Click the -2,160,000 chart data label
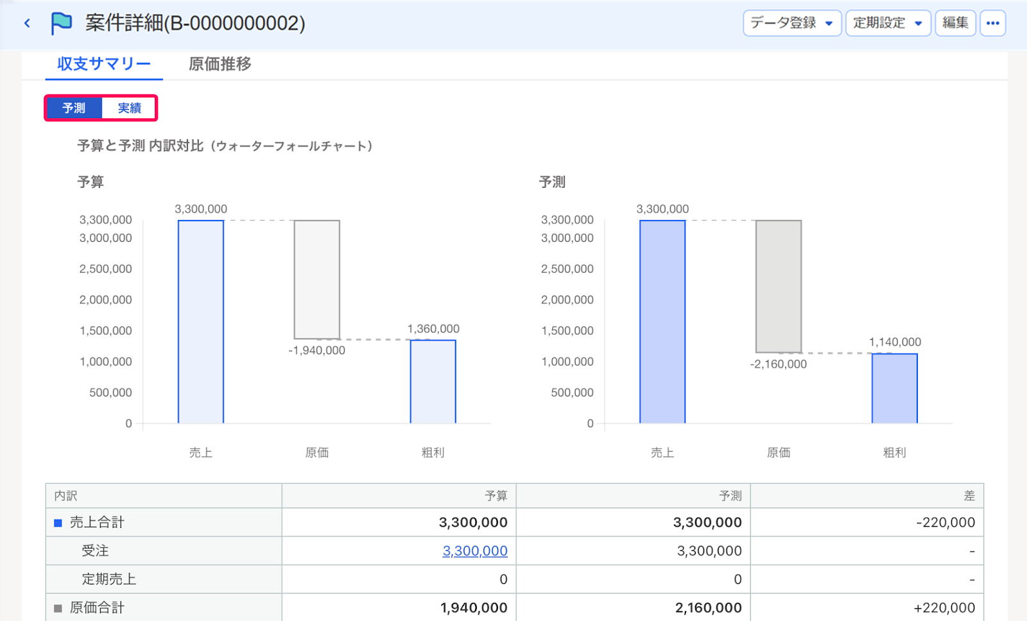The image size is (1027, 621). tap(779, 364)
